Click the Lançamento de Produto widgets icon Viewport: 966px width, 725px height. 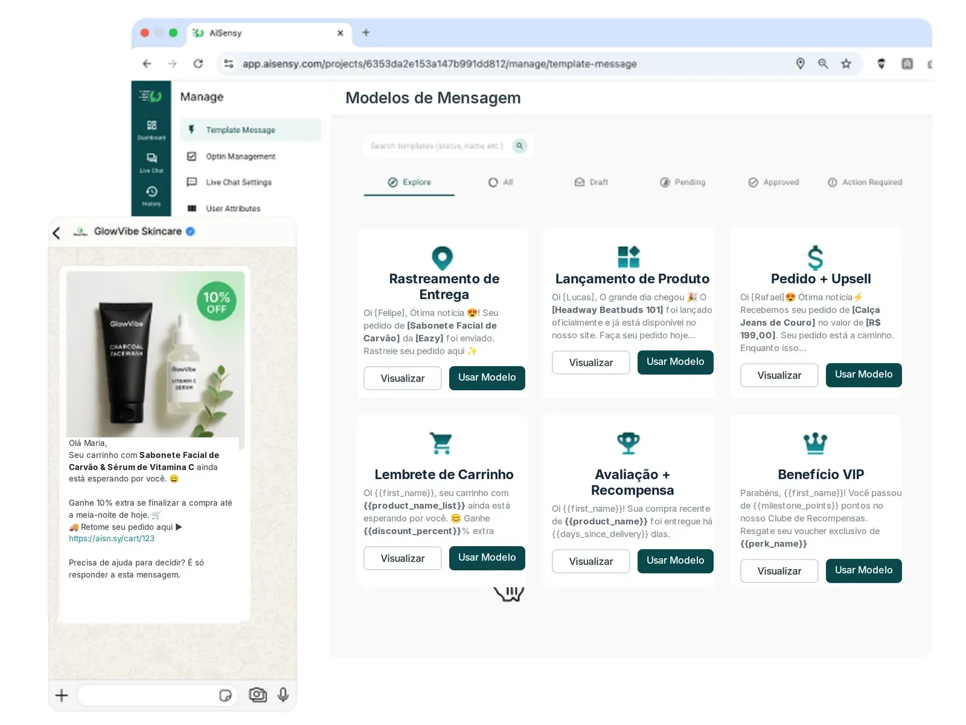pyautogui.click(x=629, y=257)
